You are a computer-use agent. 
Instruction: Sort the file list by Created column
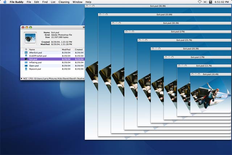[79, 49]
